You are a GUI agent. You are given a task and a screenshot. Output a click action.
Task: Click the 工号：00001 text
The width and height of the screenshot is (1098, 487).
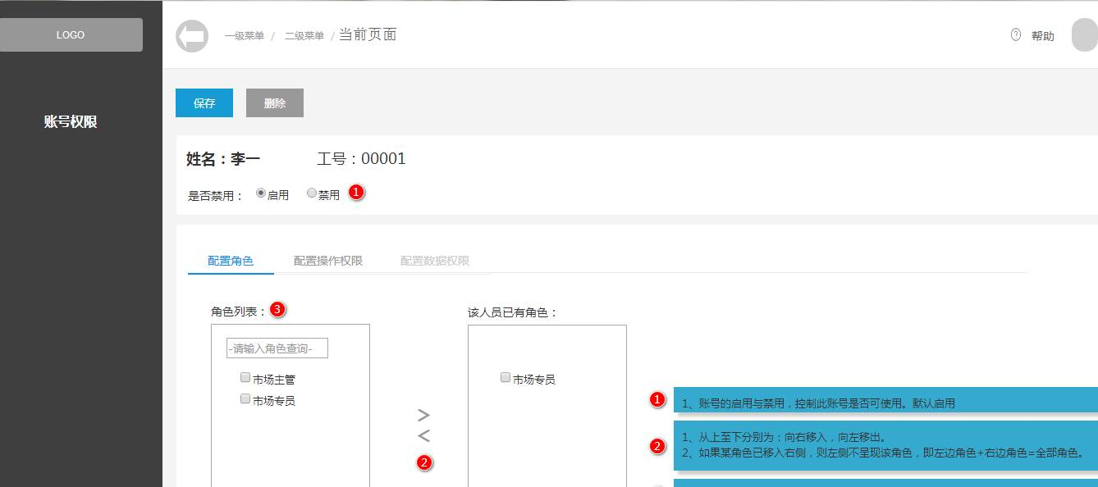361,159
